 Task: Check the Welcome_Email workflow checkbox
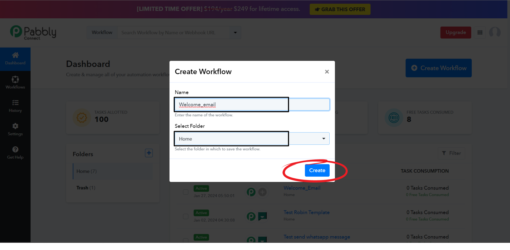pos(186,192)
